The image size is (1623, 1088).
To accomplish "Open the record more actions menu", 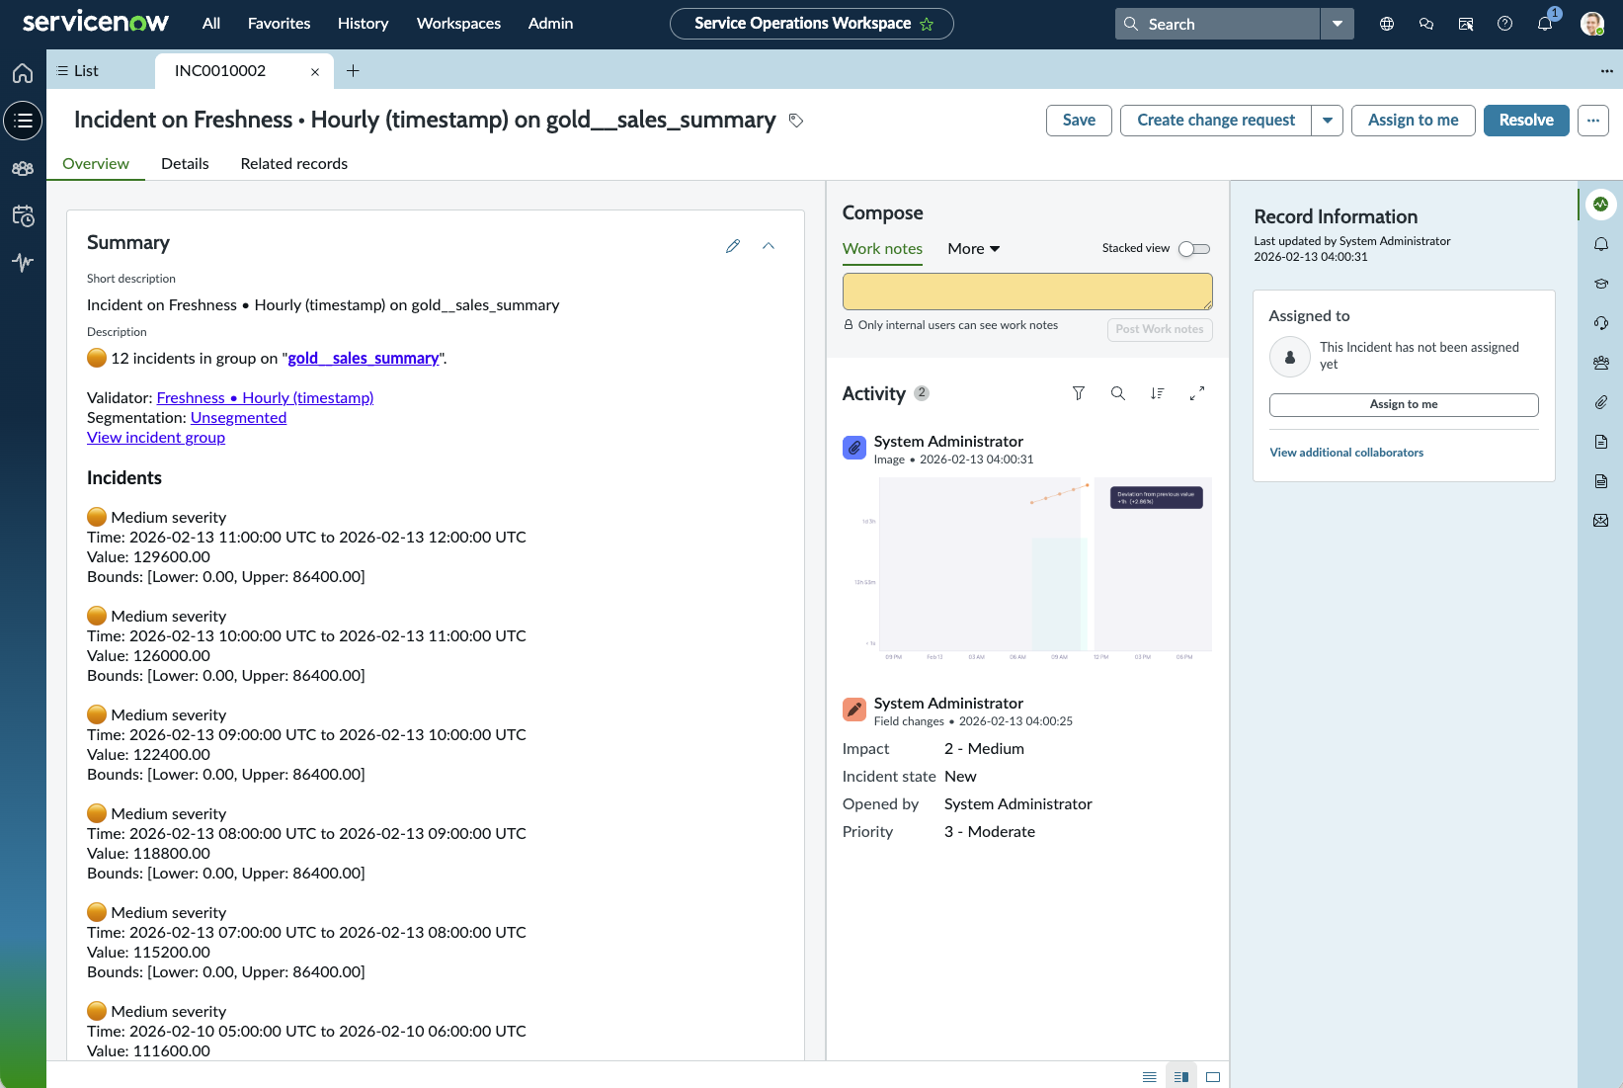I will pos(1593,121).
